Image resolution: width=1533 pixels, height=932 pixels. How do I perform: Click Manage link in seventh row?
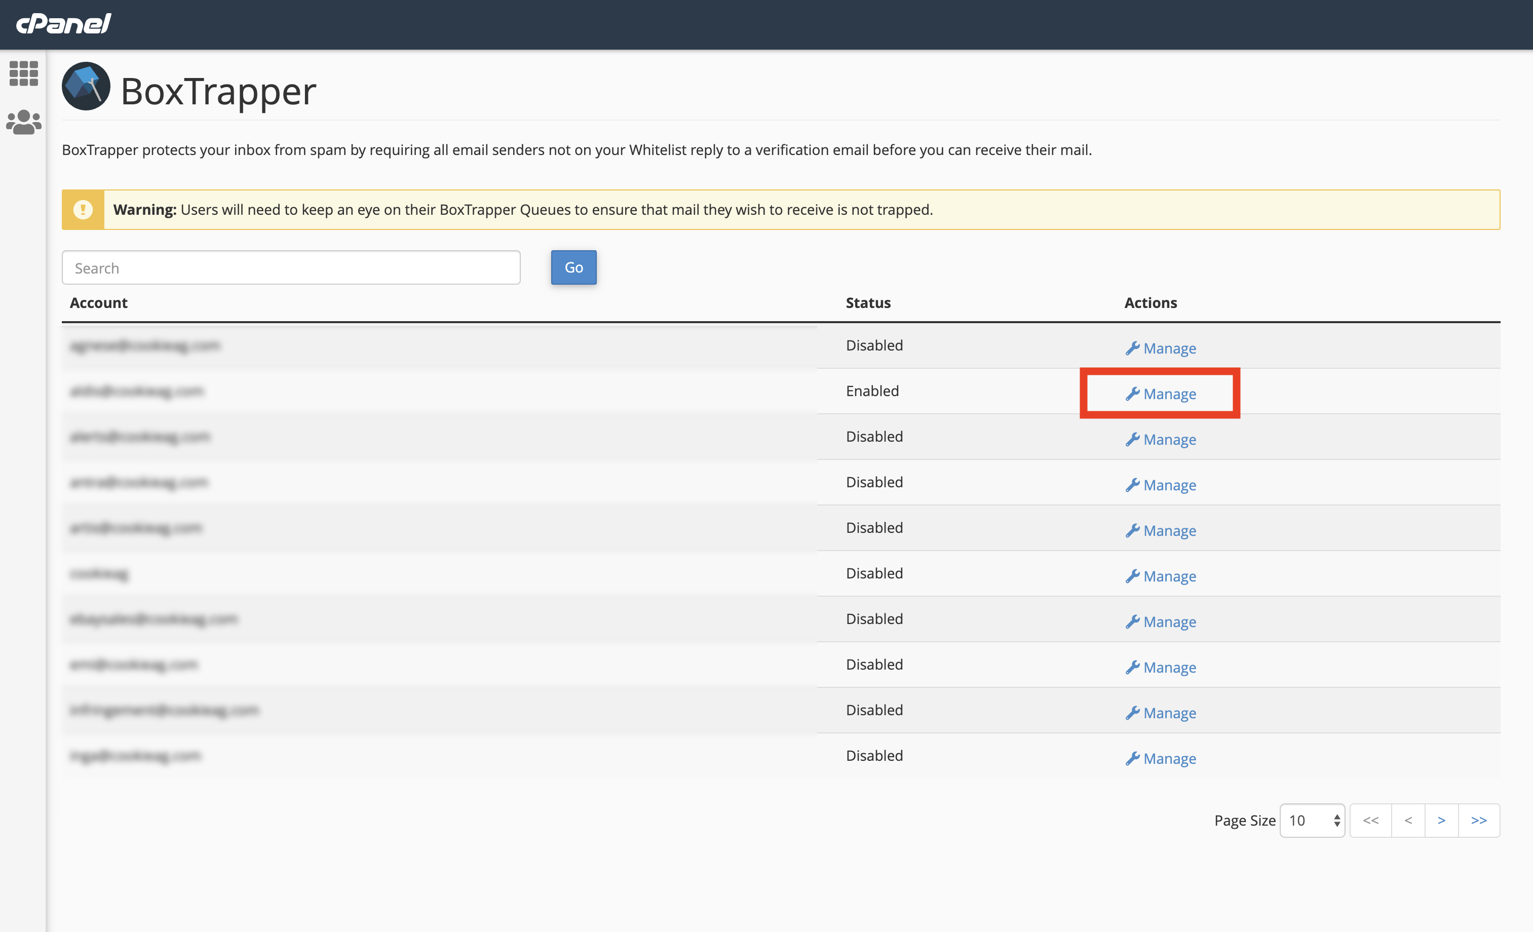pos(1169,622)
